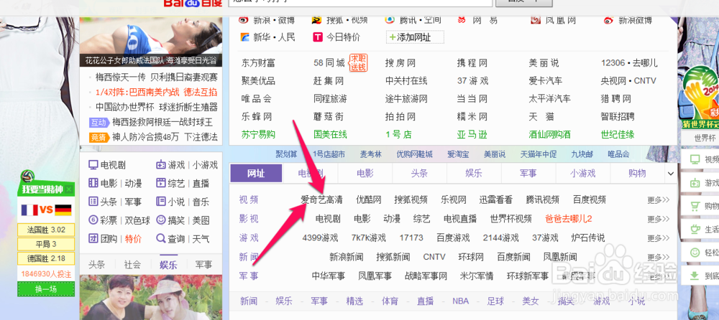Expand 更多>> in the 新闻 row

[659, 257]
